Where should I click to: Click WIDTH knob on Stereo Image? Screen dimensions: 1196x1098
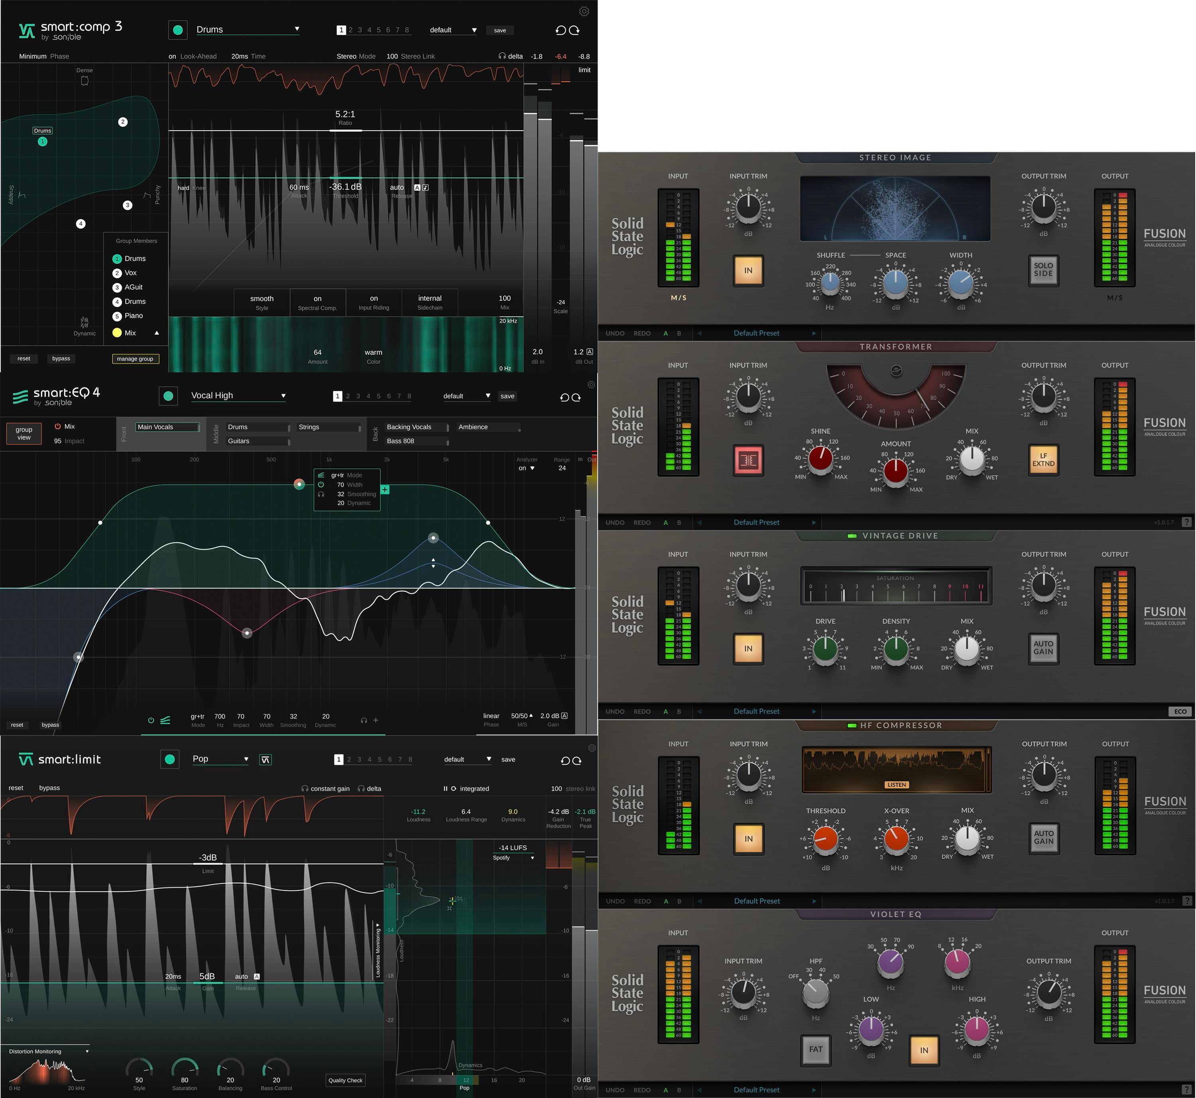click(961, 283)
